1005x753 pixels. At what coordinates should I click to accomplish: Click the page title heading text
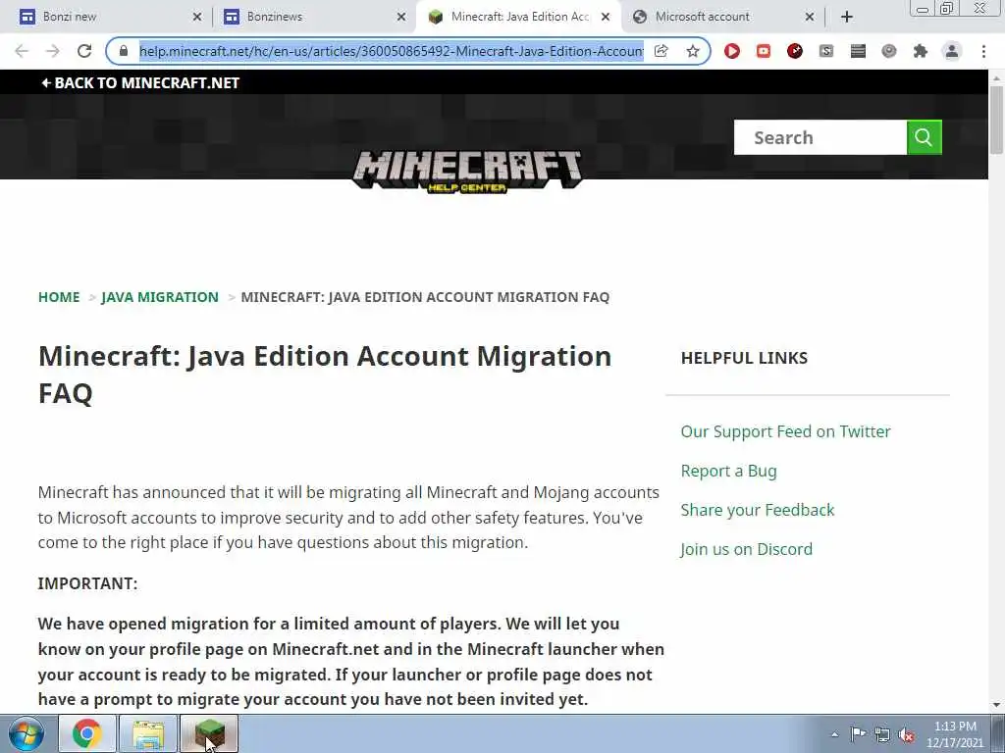[325, 375]
